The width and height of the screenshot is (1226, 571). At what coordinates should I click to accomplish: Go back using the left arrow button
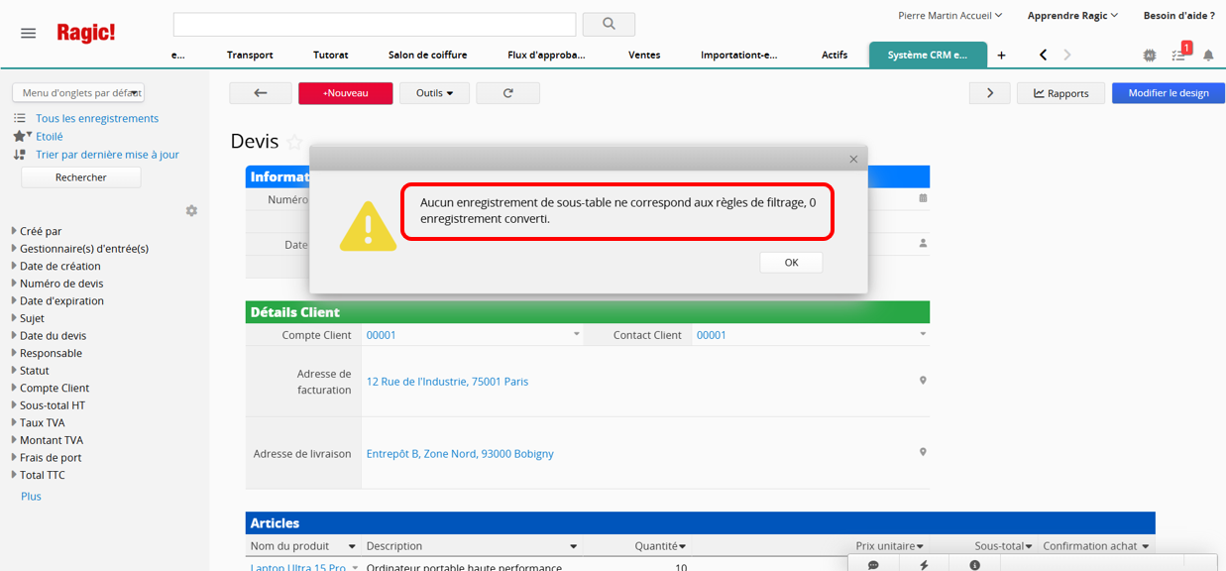260,93
